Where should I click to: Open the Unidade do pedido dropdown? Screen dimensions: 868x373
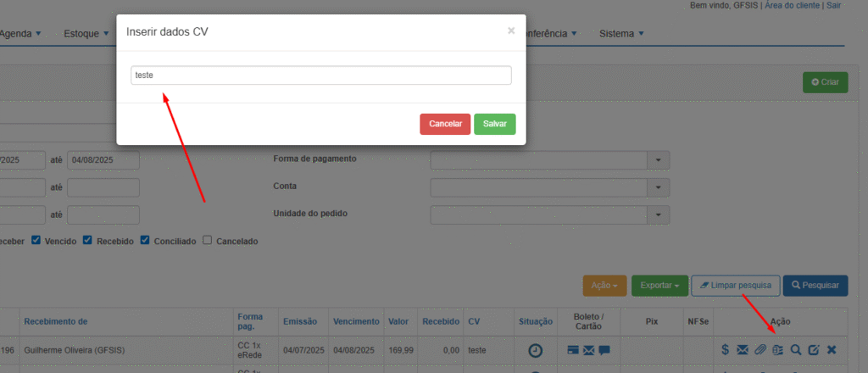tap(658, 214)
